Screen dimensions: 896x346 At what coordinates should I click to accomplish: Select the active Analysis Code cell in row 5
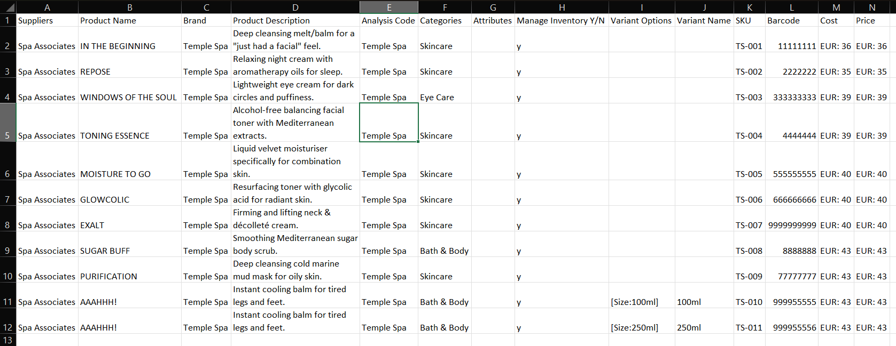pyautogui.click(x=389, y=123)
